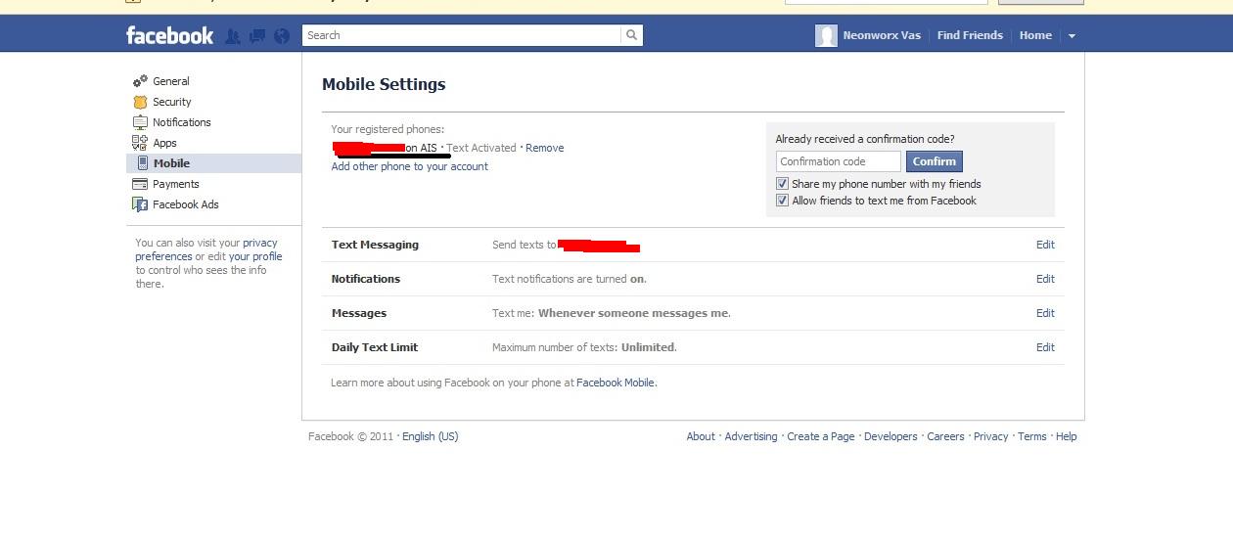1233x541 pixels.
Task: Uncheck Share my phone number with friends
Action: coord(782,184)
